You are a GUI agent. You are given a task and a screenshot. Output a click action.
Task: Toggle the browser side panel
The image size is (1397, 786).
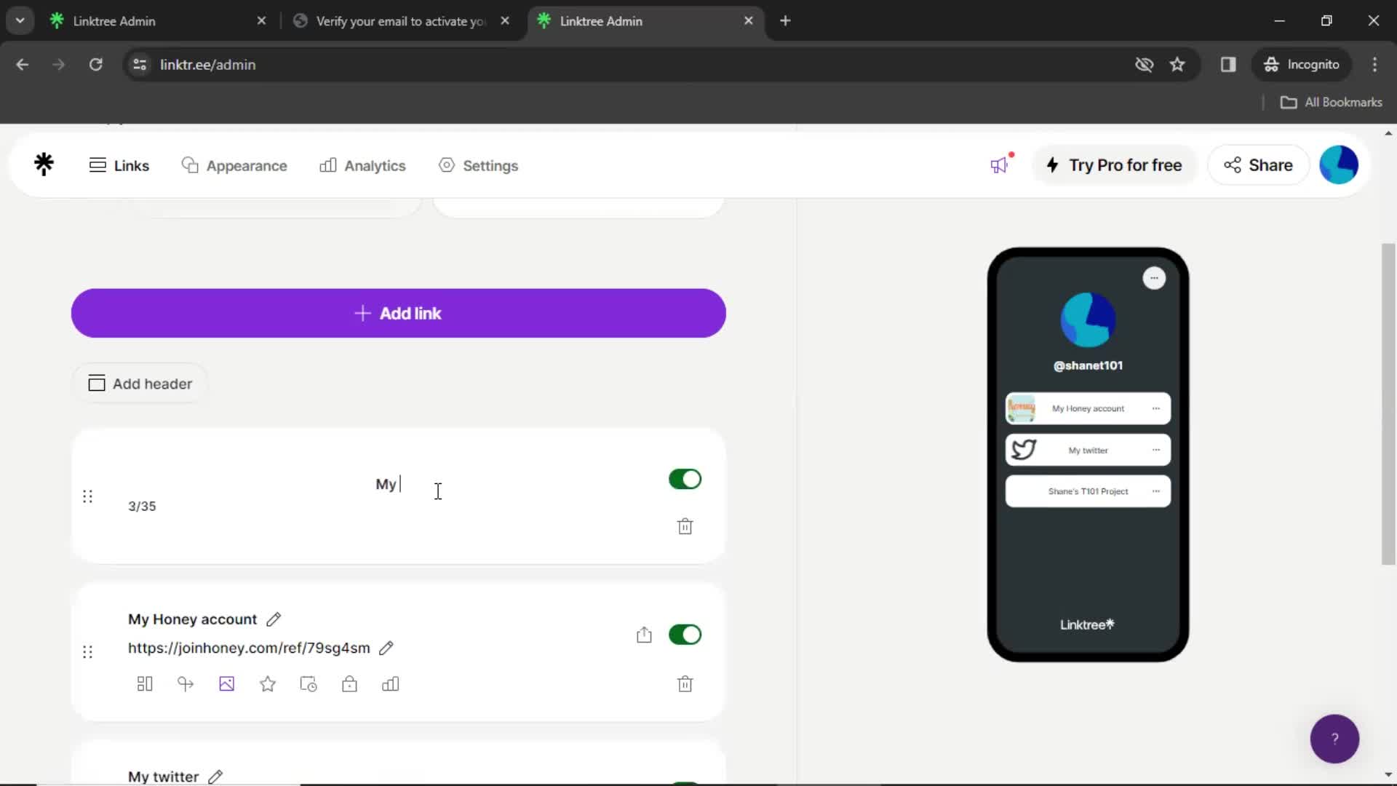click(x=1228, y=65)
